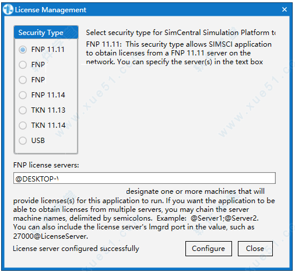Click the License Management app icon in title bar
295x272 pixels.
click(x=8, y=9)
